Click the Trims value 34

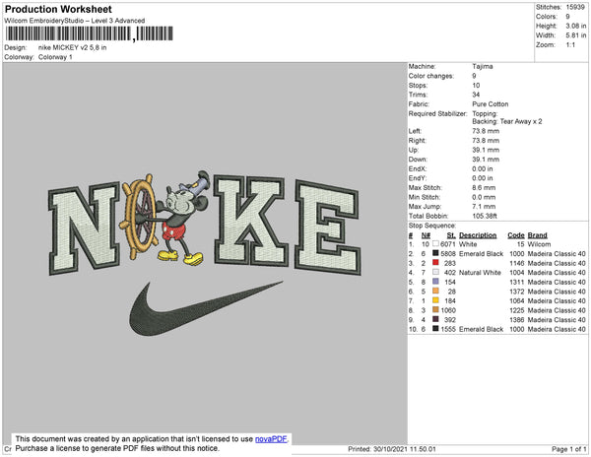[x=476, y=95]
